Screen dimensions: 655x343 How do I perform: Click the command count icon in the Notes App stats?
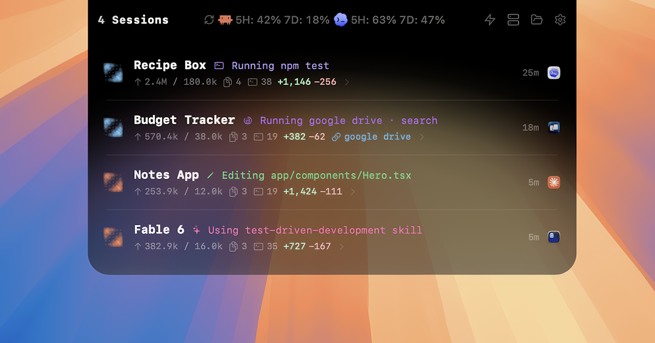258,192
